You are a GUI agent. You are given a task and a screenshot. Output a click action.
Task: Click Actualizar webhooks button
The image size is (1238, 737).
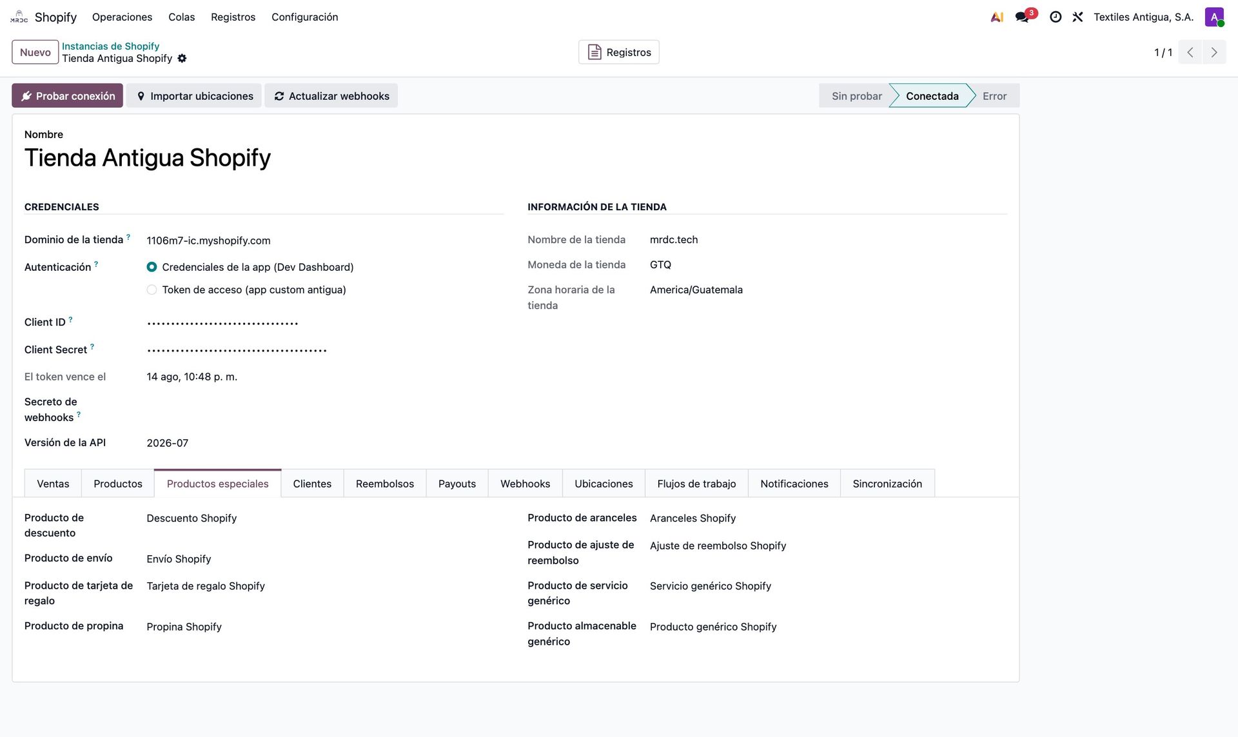[x=331, y=96]
